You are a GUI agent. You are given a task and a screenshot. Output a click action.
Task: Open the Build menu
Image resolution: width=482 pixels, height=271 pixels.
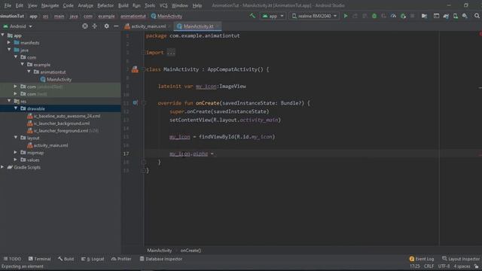tap(123, 5)
